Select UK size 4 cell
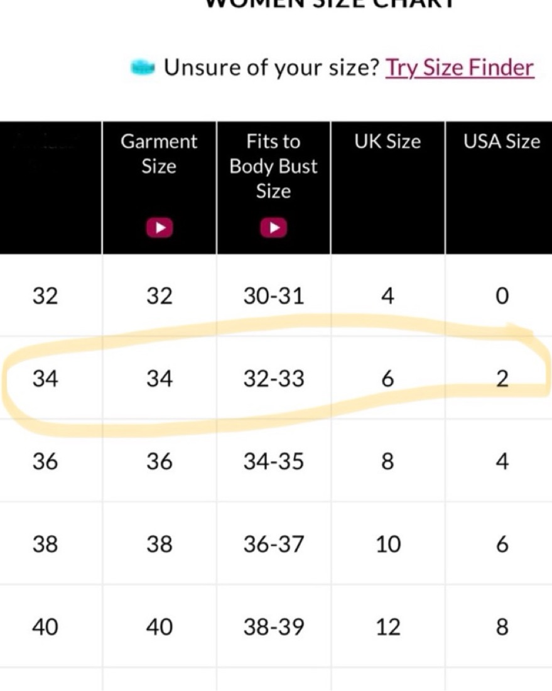Screen dimensions: 552x691 (x=387, y=295)
